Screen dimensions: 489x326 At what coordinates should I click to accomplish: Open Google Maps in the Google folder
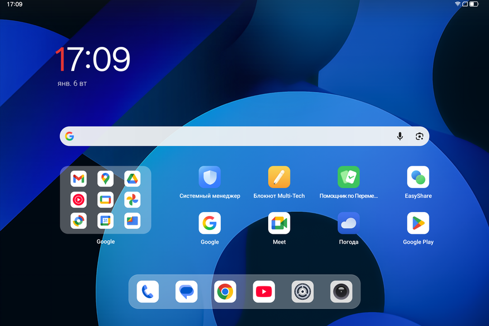pos(105,179)
